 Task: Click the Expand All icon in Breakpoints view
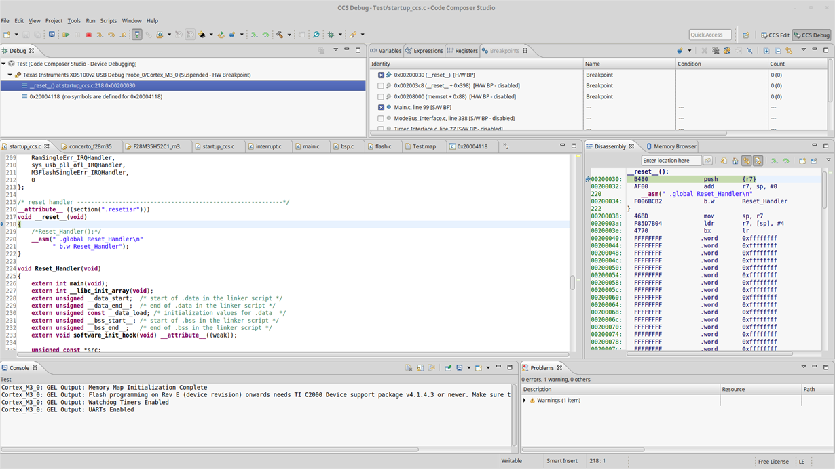pos(766,50)
